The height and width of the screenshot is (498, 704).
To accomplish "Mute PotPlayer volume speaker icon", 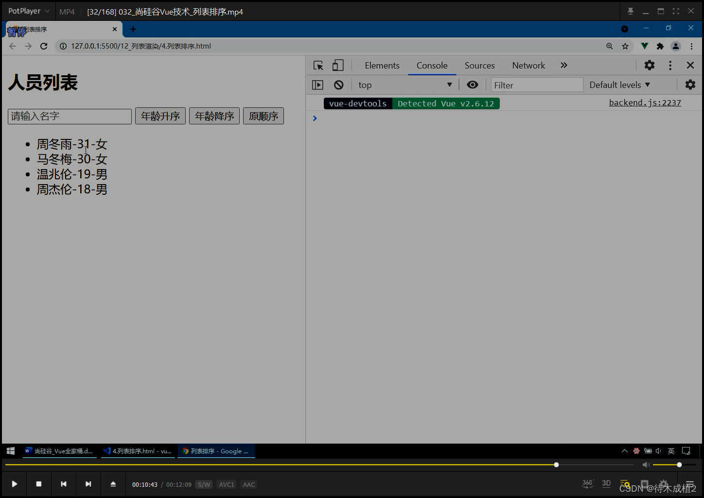I will 646,465.
